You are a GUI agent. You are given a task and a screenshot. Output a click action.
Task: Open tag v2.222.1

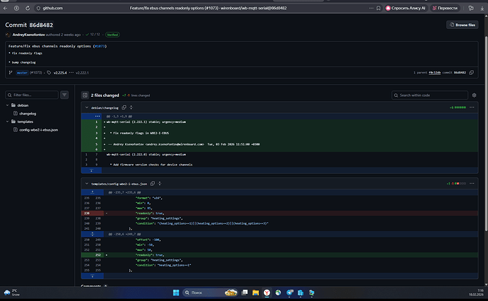[x=82, y=73]
